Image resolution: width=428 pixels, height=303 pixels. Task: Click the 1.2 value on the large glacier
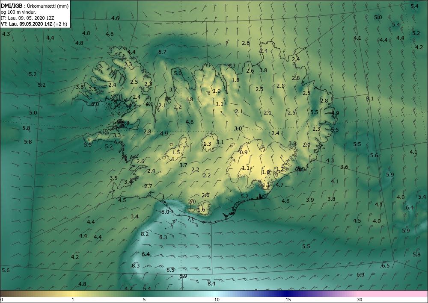[280, 169]
